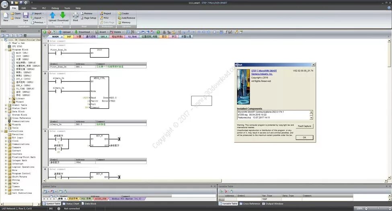Click the red Stop PLC icon in editor toolbar
This screenshot has width=392, height=211.
49,32
